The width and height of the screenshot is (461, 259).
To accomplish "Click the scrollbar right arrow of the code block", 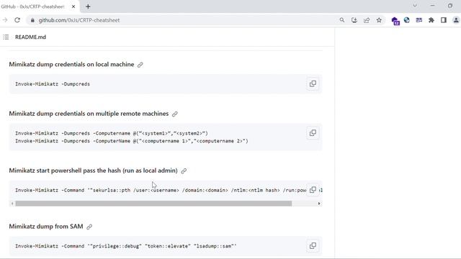I will tap(319, 204).
